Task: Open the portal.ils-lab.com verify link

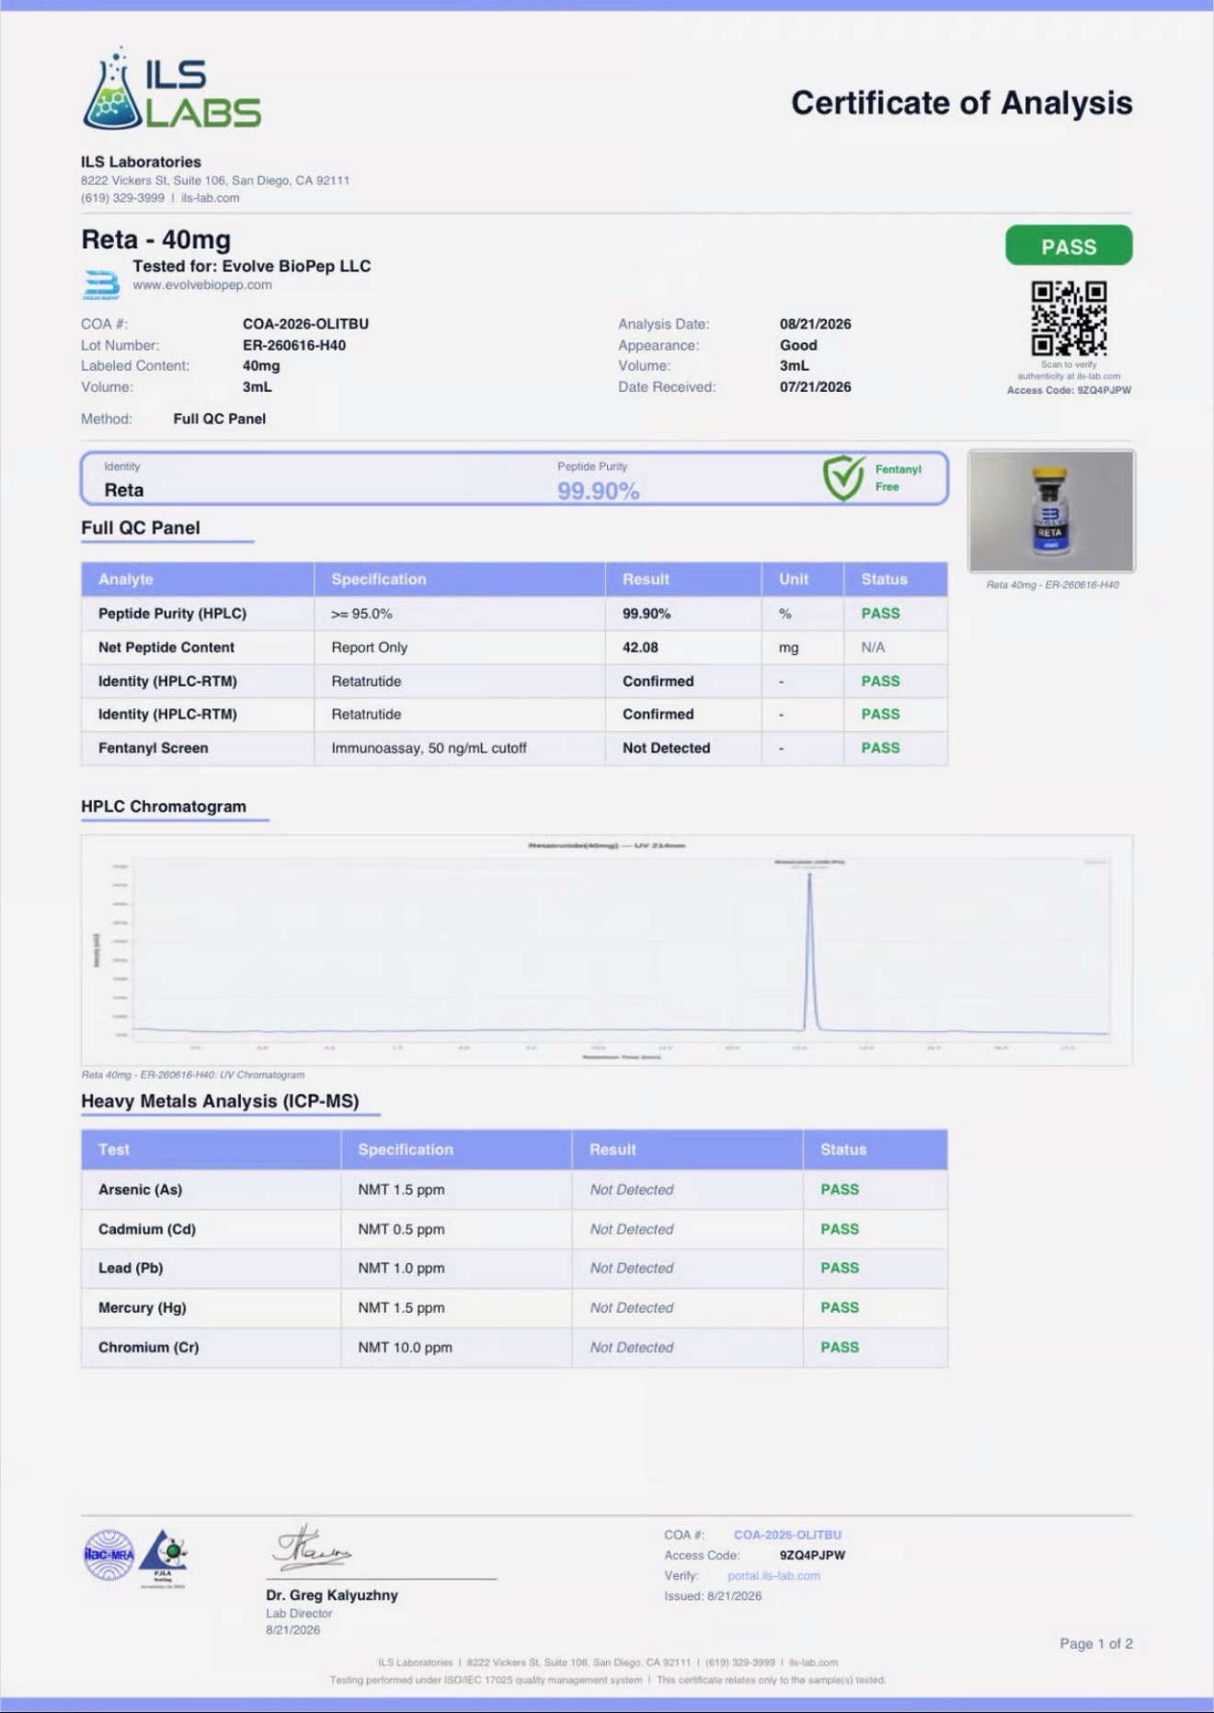Action: point(773,1576)
